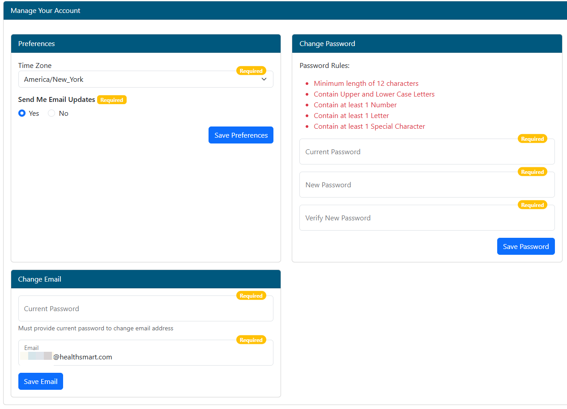Click Required badge on Time Zone field
567x409 pixels.
click(x=251, y=71)
